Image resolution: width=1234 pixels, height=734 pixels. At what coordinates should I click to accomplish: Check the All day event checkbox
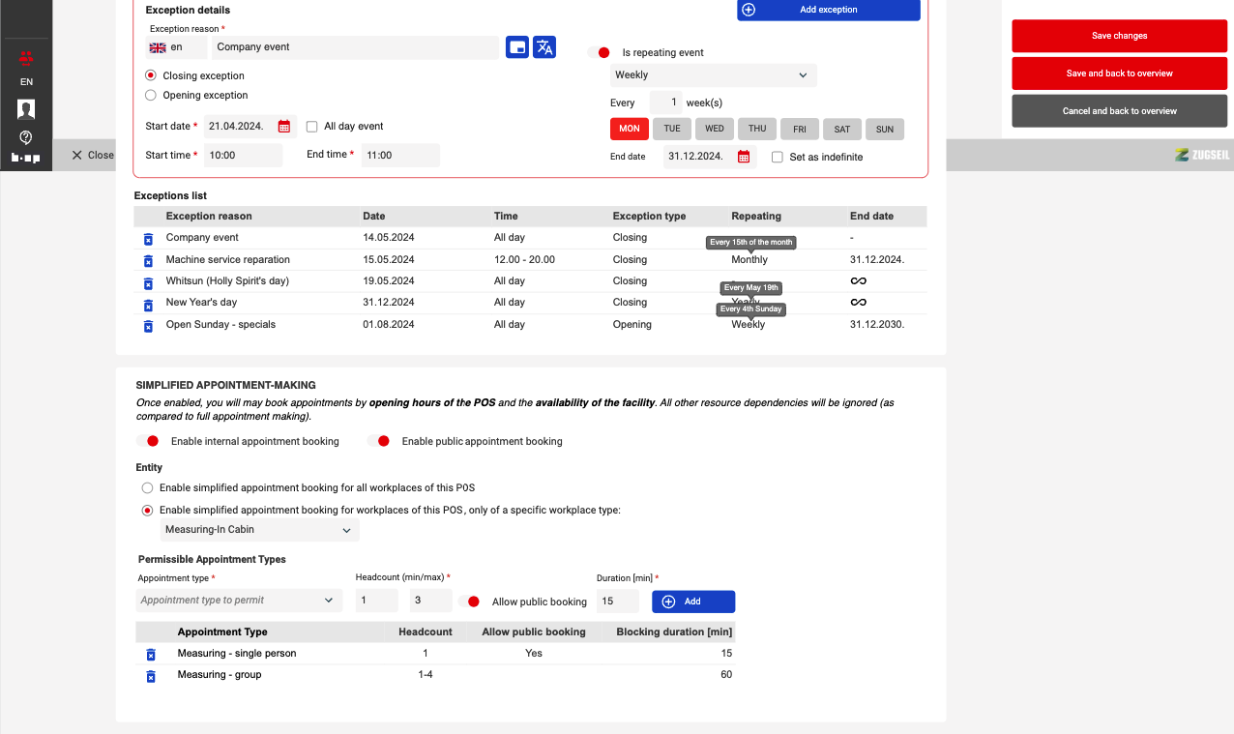(x=312, y=127)
